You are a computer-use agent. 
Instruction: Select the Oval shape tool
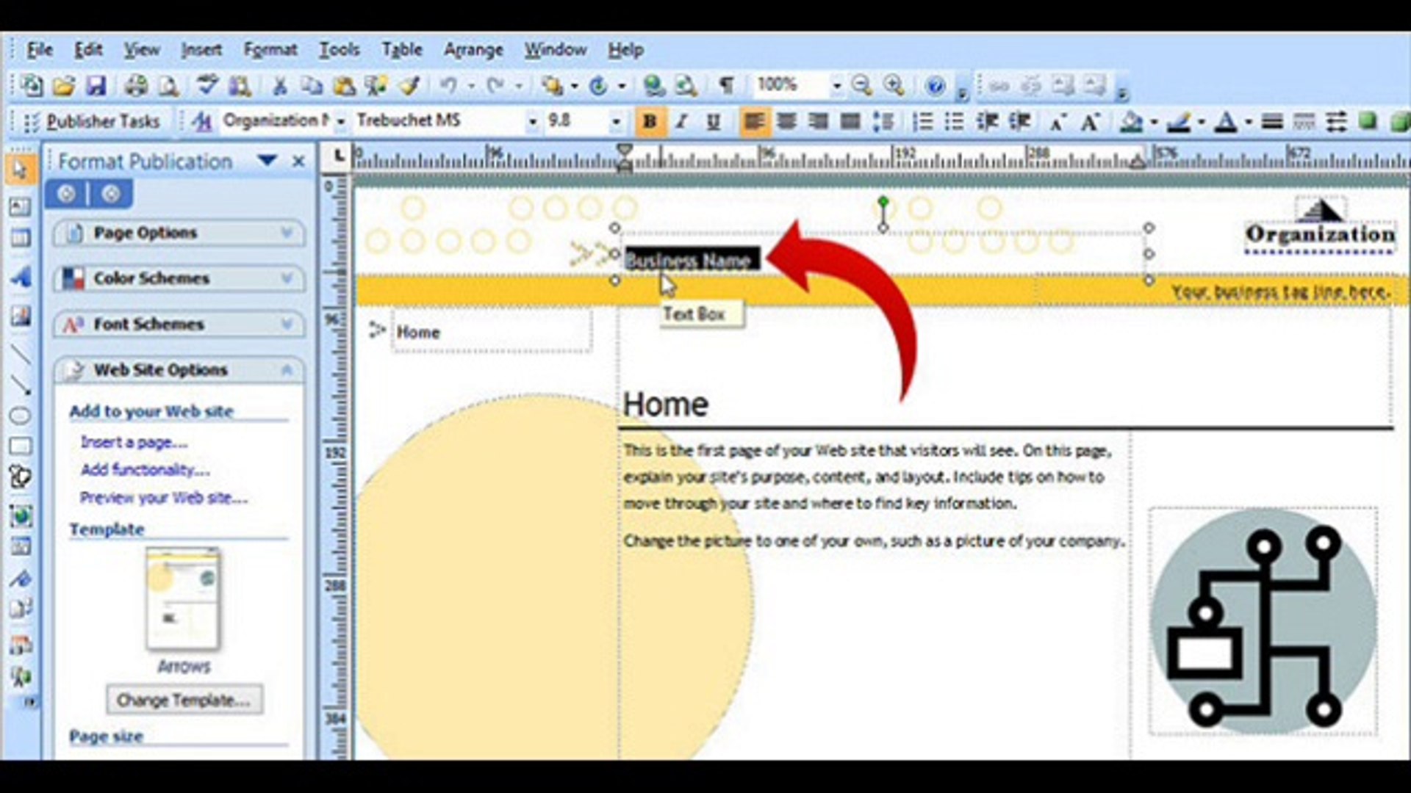click(20, 416)
